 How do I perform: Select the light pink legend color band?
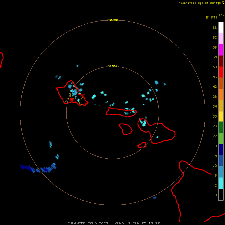point(221,38)
